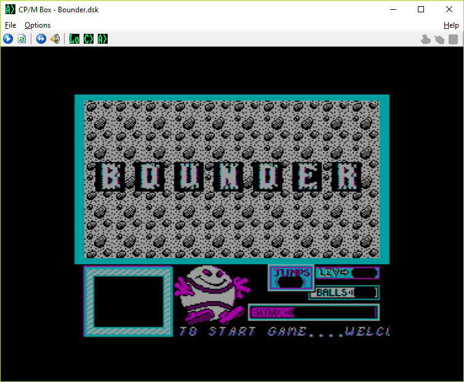Click the smiling ball mascot character
The width and height of the screenshot is (464, 382).
[212, 294]
